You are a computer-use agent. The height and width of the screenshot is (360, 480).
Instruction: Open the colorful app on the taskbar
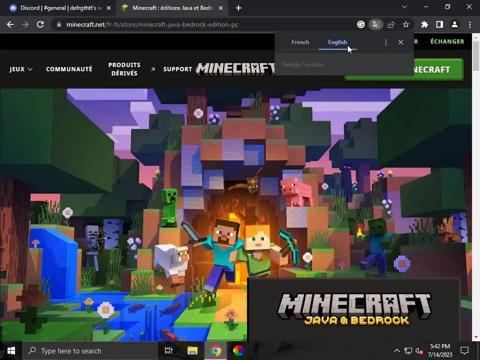click(x=238, y=351)
